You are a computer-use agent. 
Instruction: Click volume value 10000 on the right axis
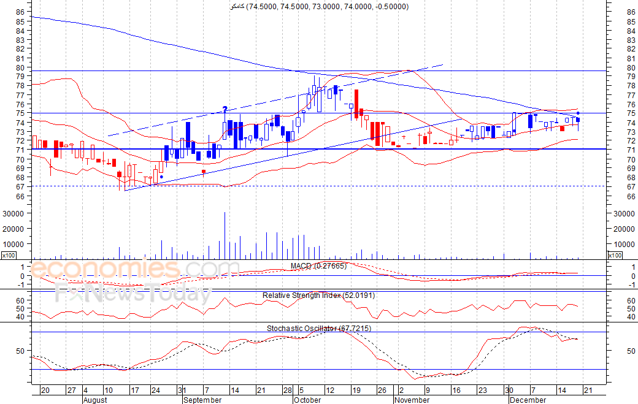[624, 244]
